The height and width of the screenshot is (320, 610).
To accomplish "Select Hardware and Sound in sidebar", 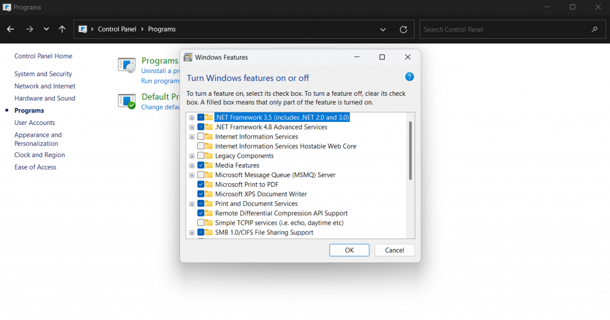I will coord(45,98).
